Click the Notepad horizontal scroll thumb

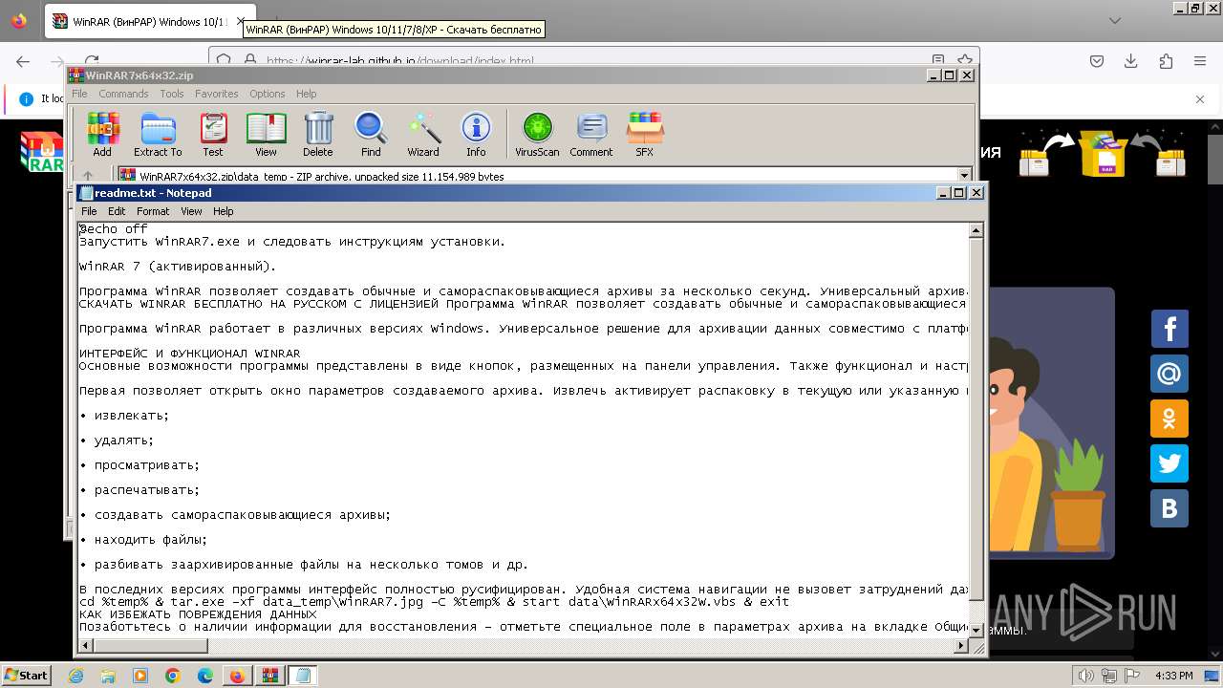[x=150, y=647]
